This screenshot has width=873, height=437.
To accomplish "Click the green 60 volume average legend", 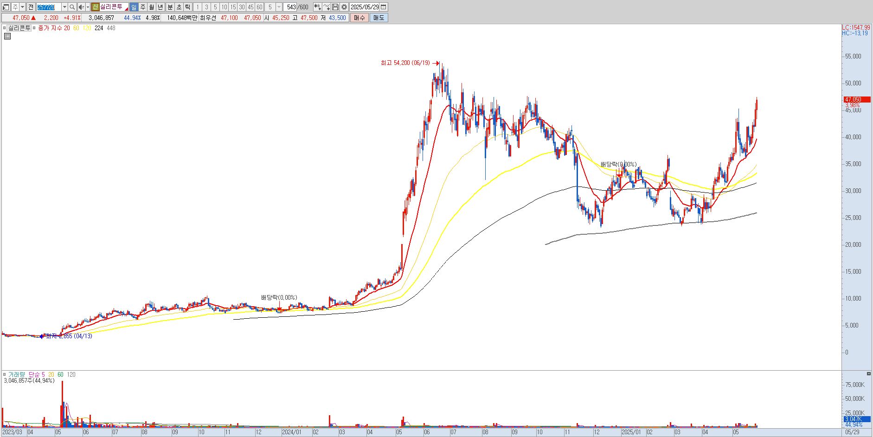I will tap(60, 374).
